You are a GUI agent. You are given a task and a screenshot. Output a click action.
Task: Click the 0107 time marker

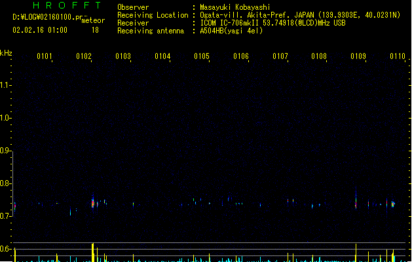point(280,56)
